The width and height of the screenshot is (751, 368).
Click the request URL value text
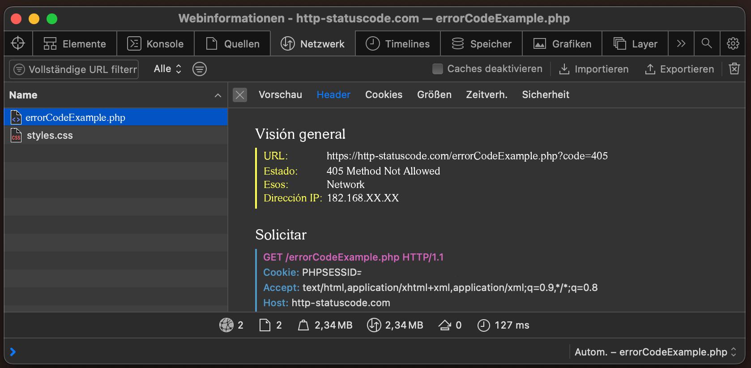[467, 156]
